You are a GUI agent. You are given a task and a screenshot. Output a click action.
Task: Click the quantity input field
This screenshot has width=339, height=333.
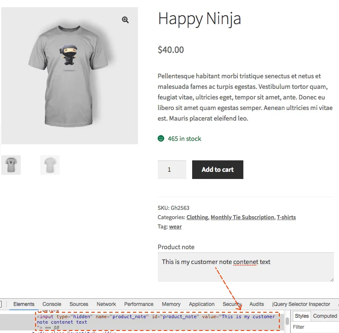[x=172, y=170]
